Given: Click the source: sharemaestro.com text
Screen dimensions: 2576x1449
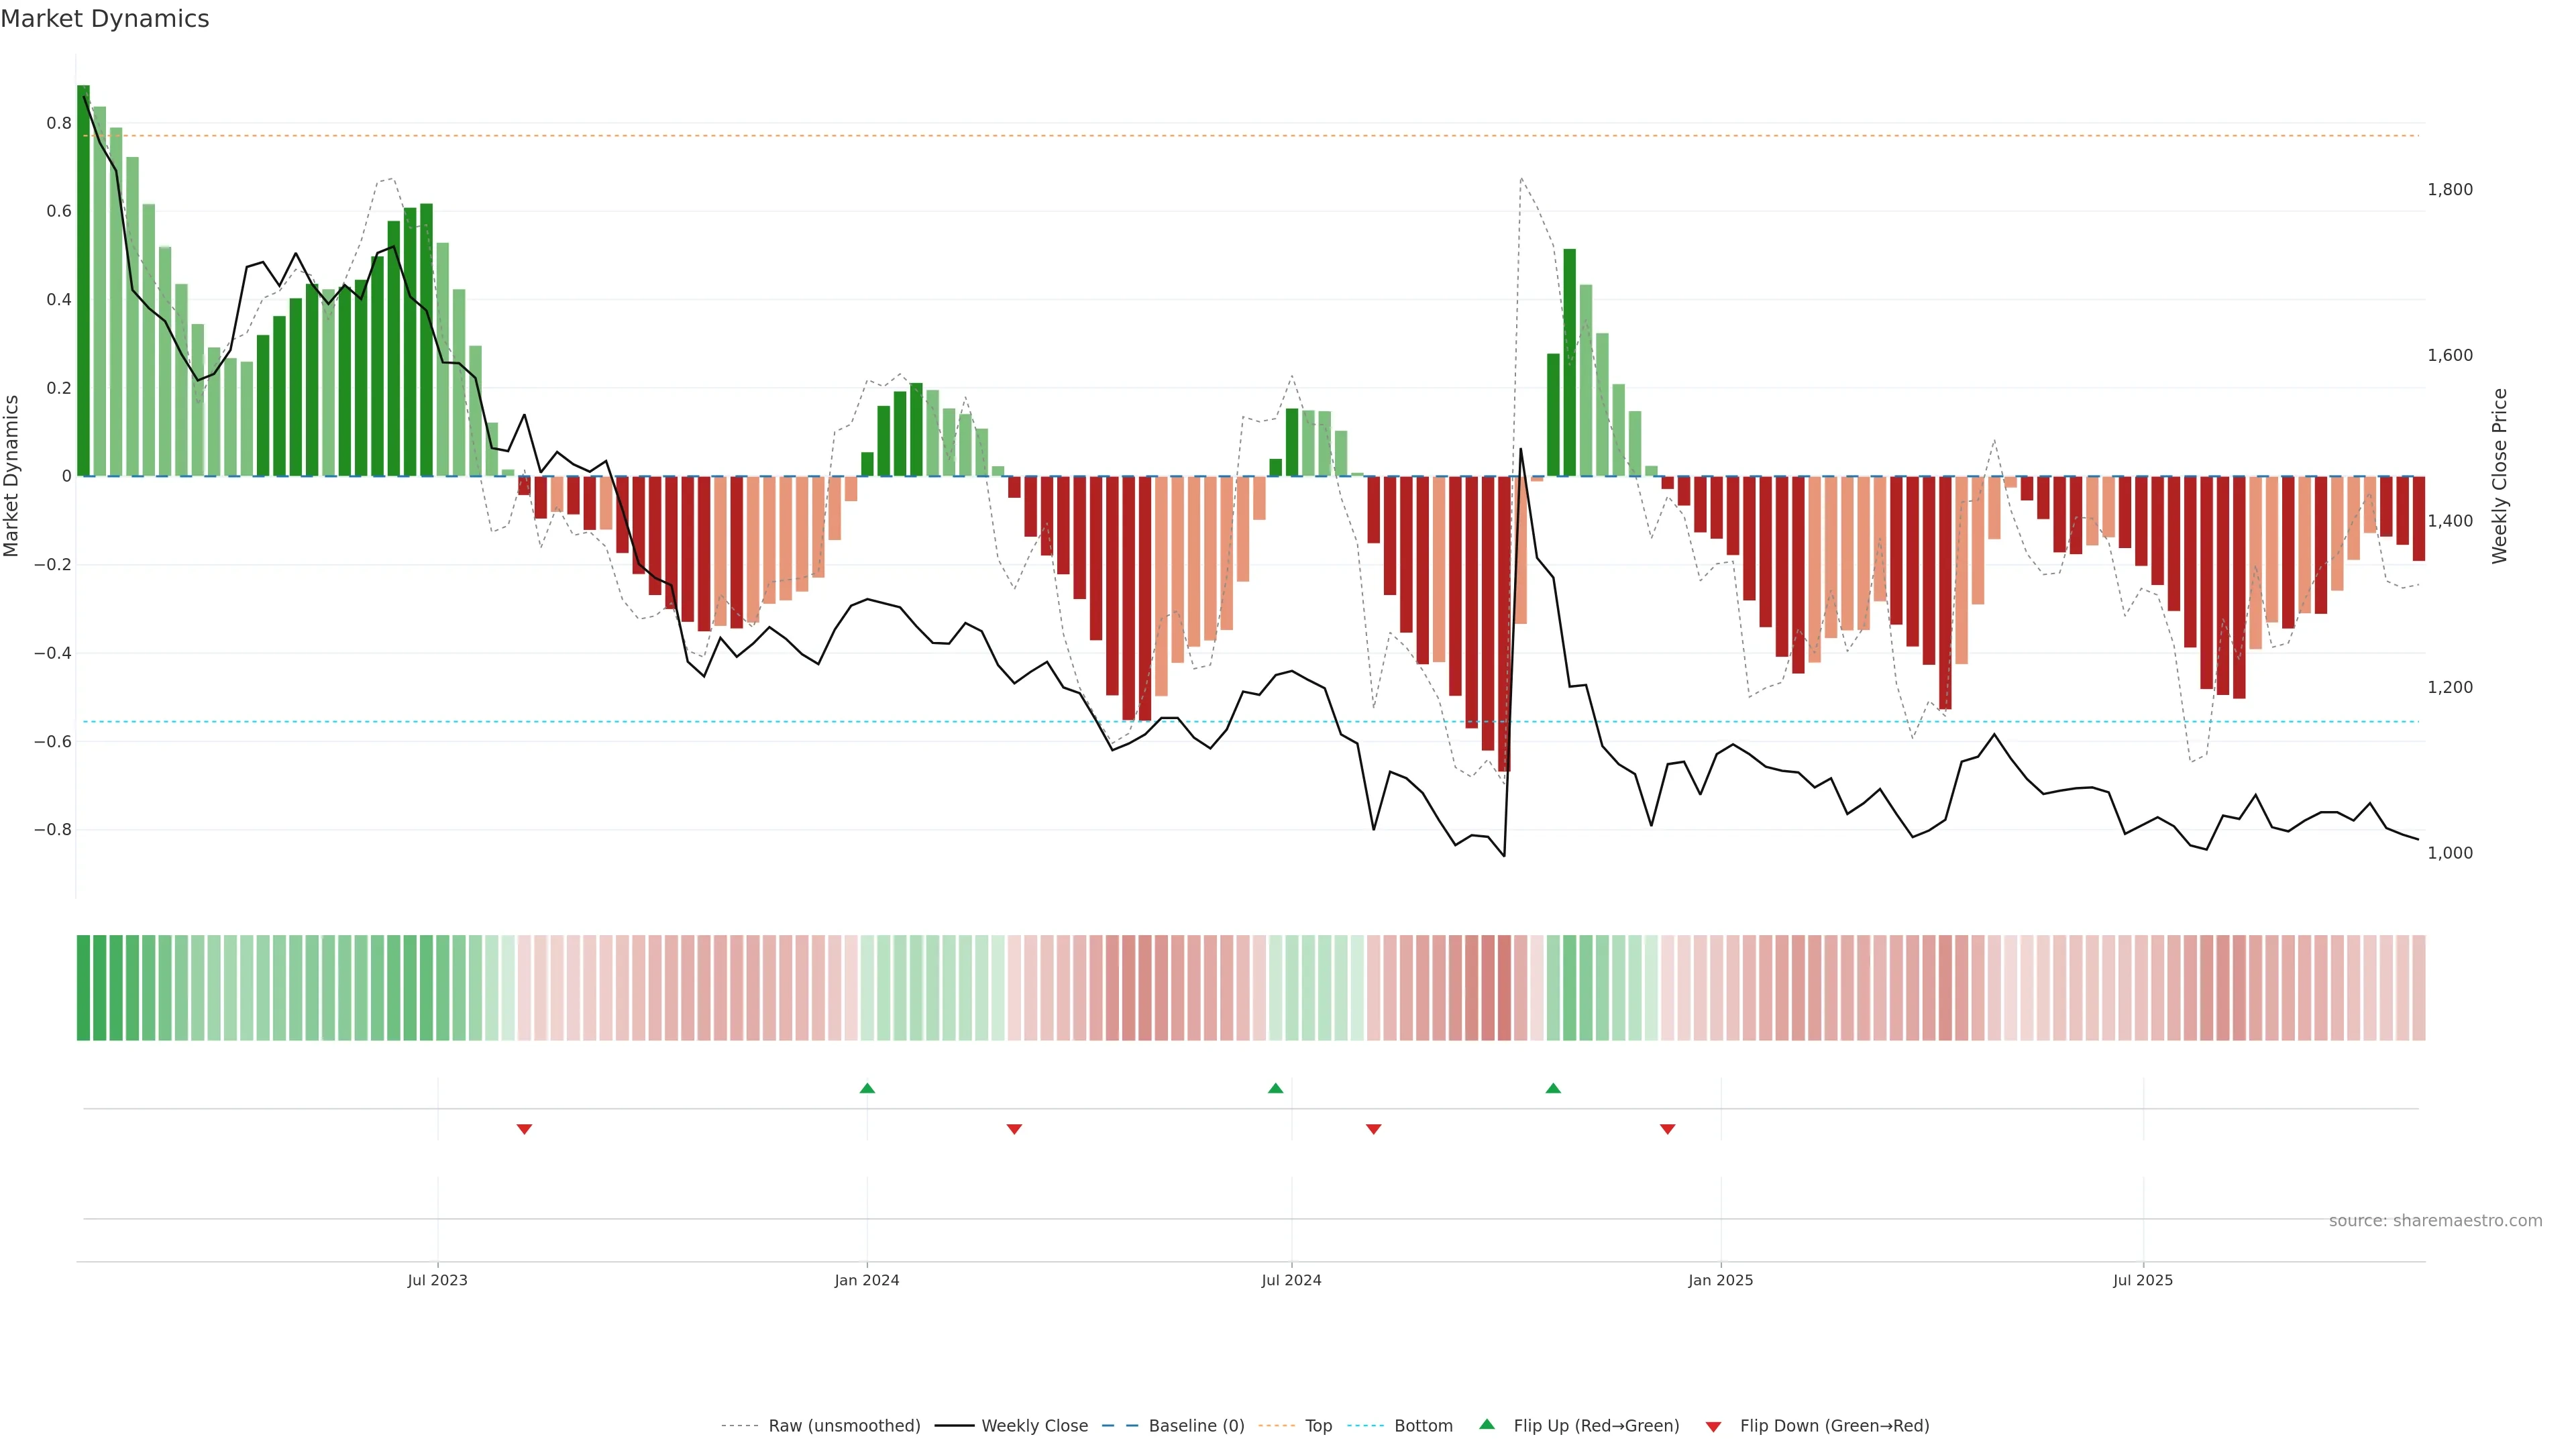Looking at the screenshot, I should coord(2435,1221).
